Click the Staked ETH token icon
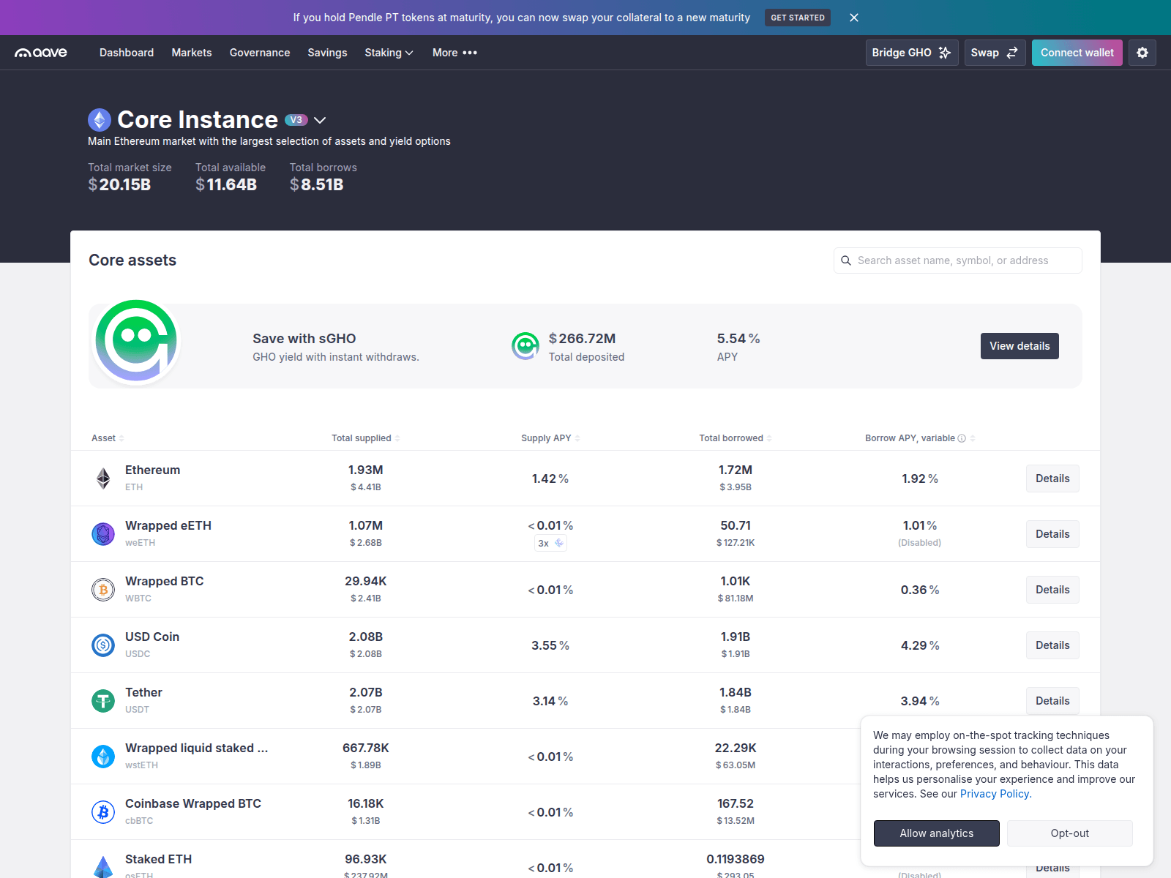Screen dimensions: 1171x878 pyautogui.click(x=103, y=867)
